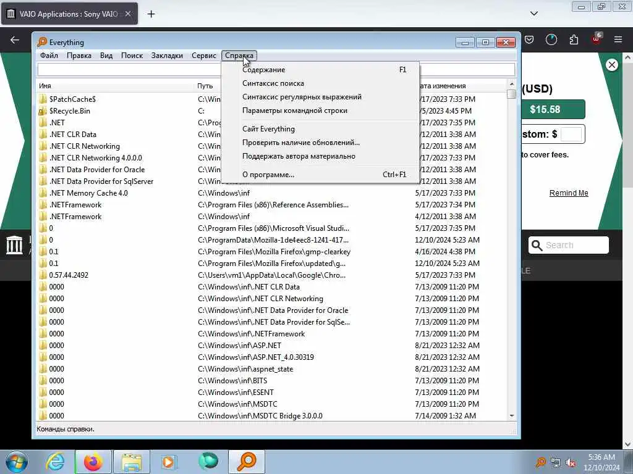The width and height of the screenshot is (633, 474).
Task: Open the clock showing 5:36 AM
Action: pyautogui.click(x=601, y=462)
